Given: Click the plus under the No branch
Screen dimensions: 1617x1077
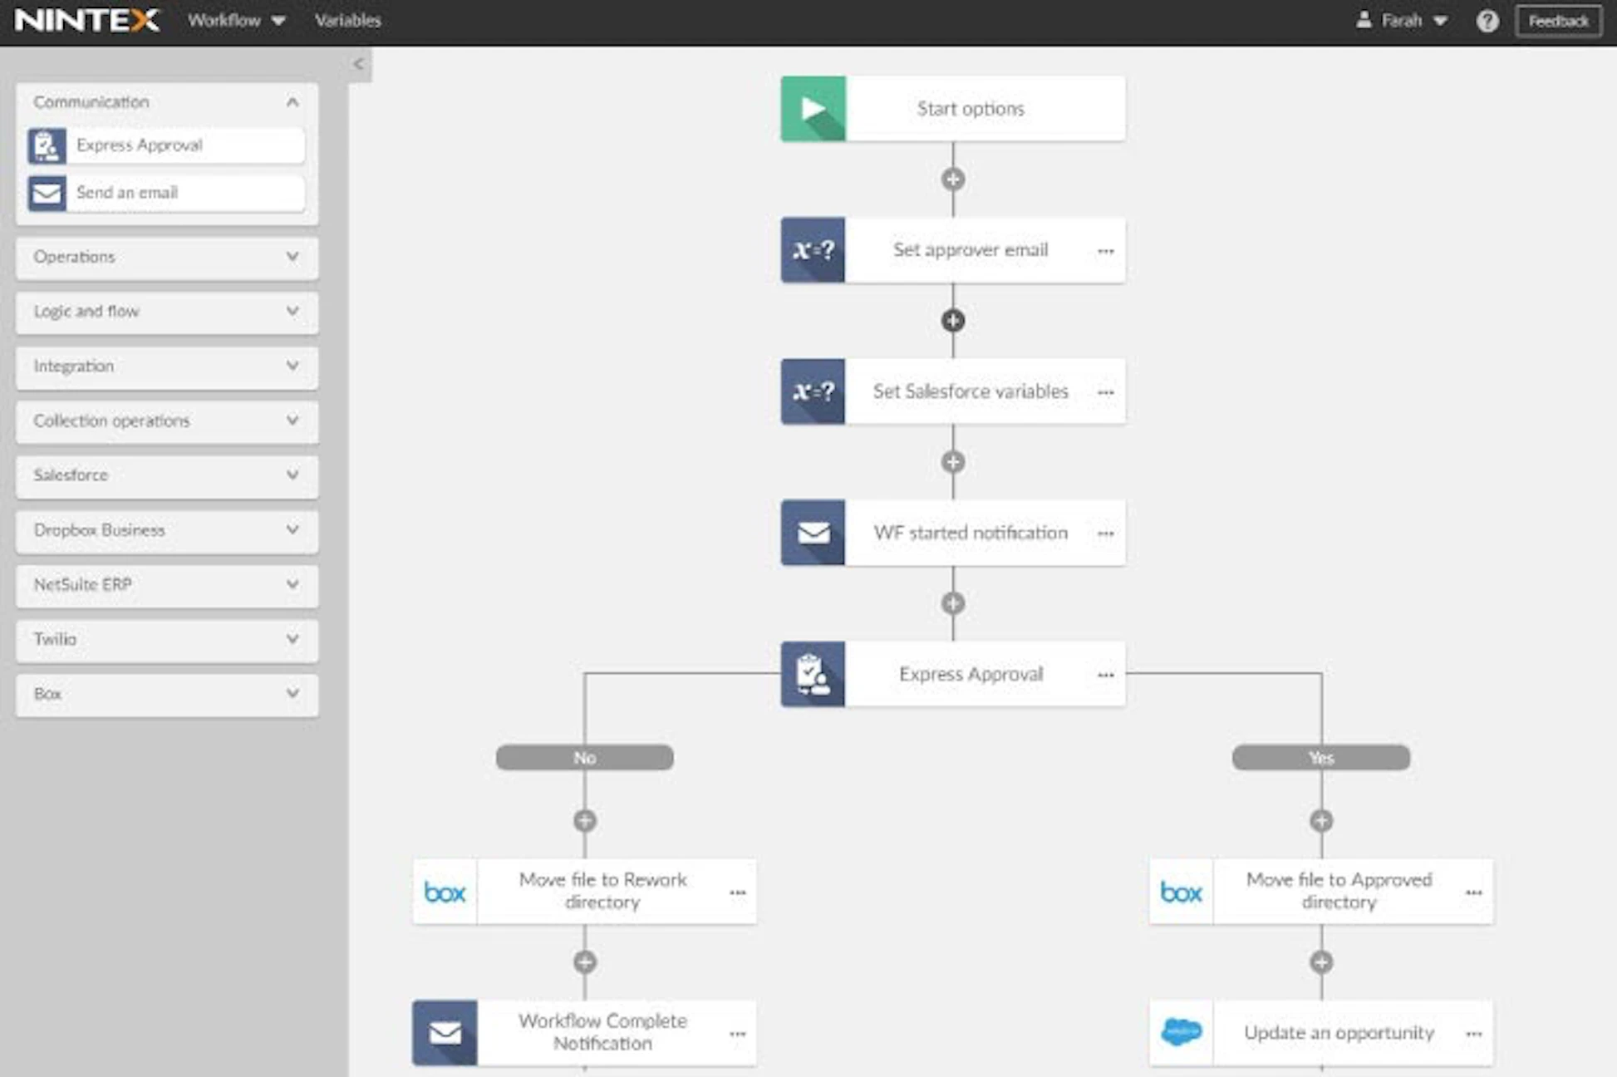Looking at the screenshot, I should [x=585, y=820].
